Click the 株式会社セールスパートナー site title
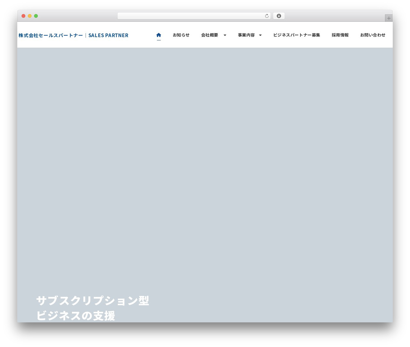Viewport: 410px width, 347px height. (73, 35)
